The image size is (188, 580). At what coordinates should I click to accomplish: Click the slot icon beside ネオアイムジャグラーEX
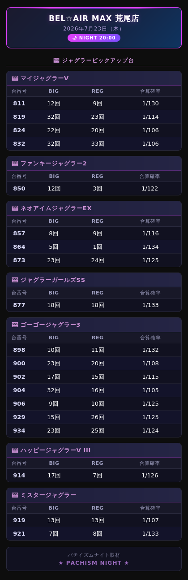[15, 208]
